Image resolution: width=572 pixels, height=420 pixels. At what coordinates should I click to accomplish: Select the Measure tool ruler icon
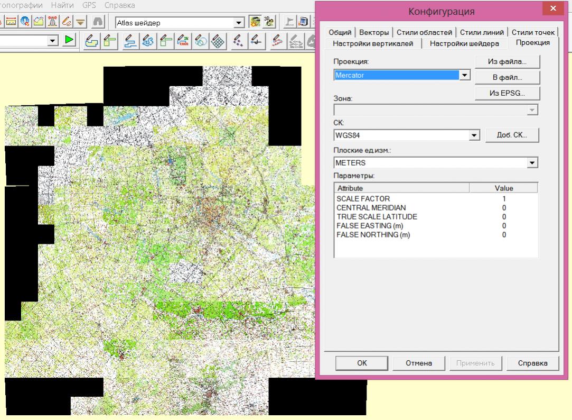[x=12, y=22]
